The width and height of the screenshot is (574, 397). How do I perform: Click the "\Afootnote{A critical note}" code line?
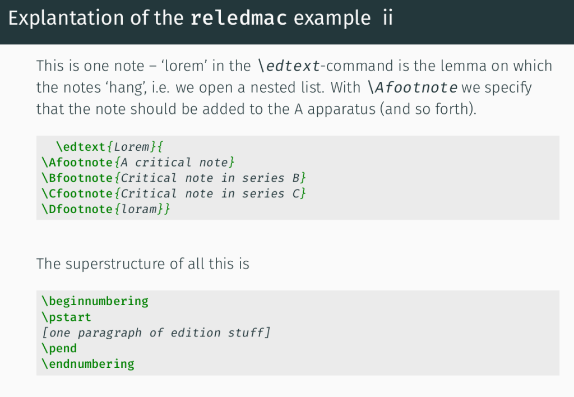[x=137, y=163]
